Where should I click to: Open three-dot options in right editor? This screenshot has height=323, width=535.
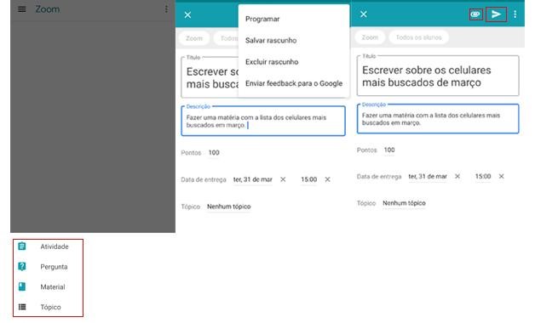click(x=515, y=14)
